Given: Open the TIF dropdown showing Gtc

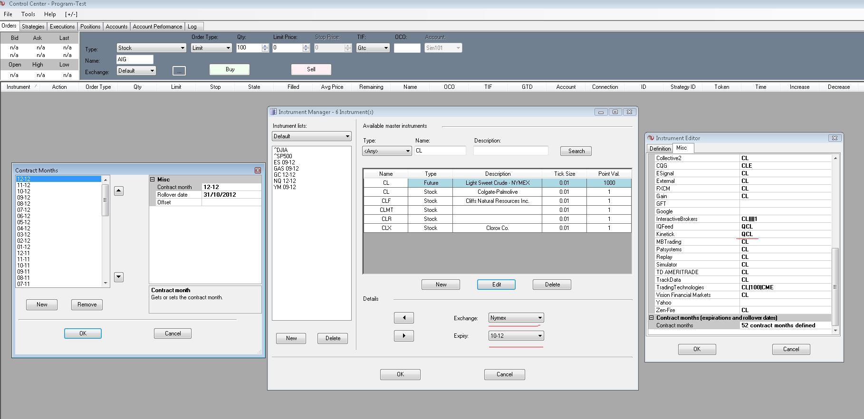Looking at the screenshot, I should pyautogui.click(x=373, y=48).
